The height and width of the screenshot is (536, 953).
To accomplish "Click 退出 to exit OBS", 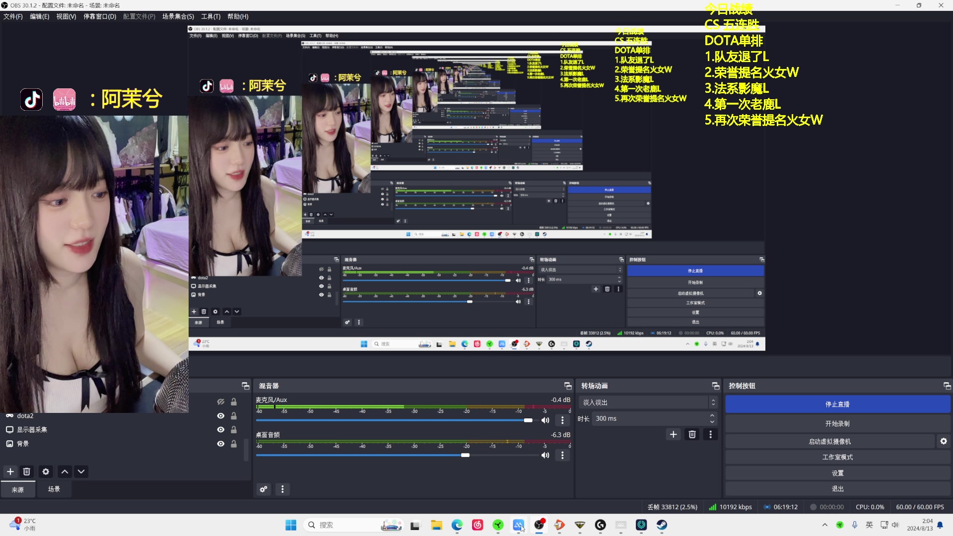I will (x=837, y=489).
